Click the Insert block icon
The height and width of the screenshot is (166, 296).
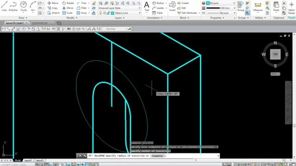click(x=172, y=6)
